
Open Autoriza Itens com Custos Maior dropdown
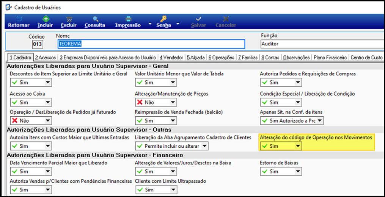[x=47, y=146]
